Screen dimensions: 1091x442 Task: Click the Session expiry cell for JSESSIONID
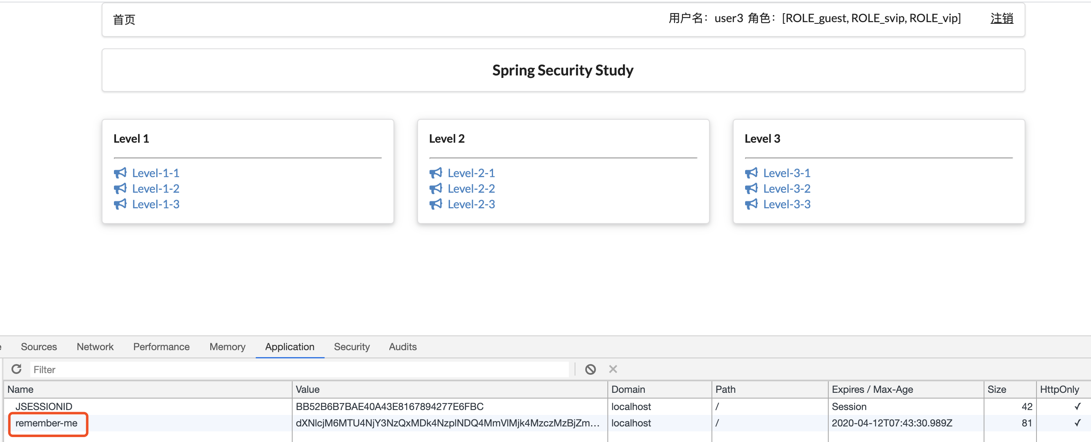pos(849,406)
